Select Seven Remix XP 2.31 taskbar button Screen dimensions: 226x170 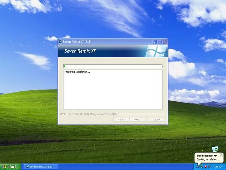(39, 166)
